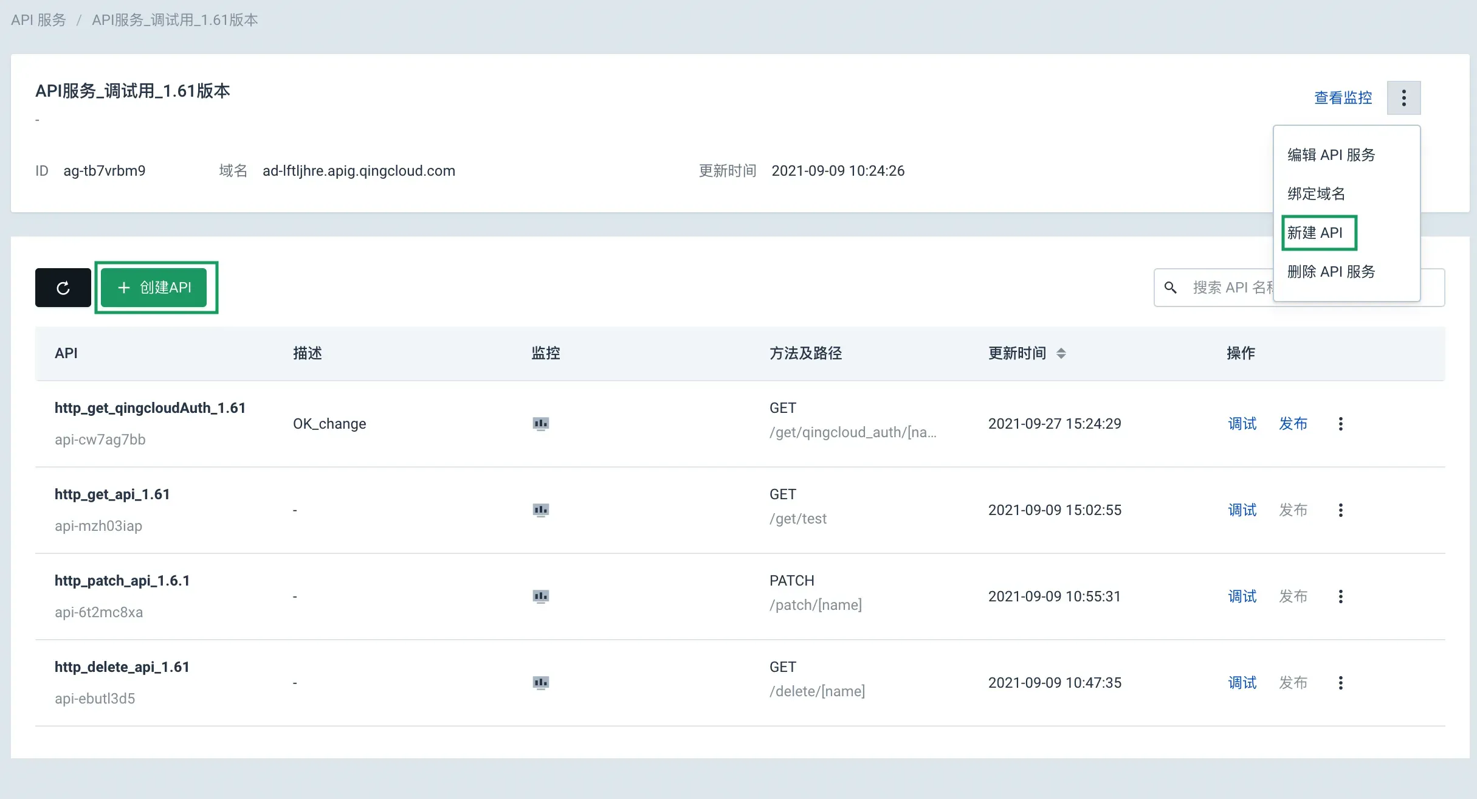Click the search magnifier icon
The width and height of the screenshot is (1477, 799).
click(1170, 288)
